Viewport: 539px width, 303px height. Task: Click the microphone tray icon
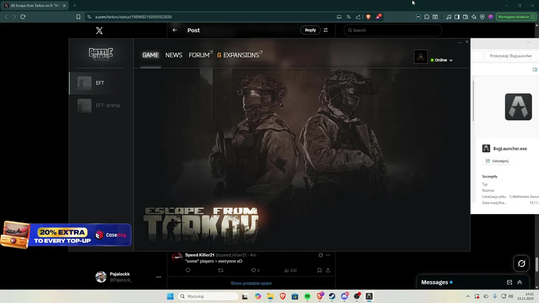495,296
